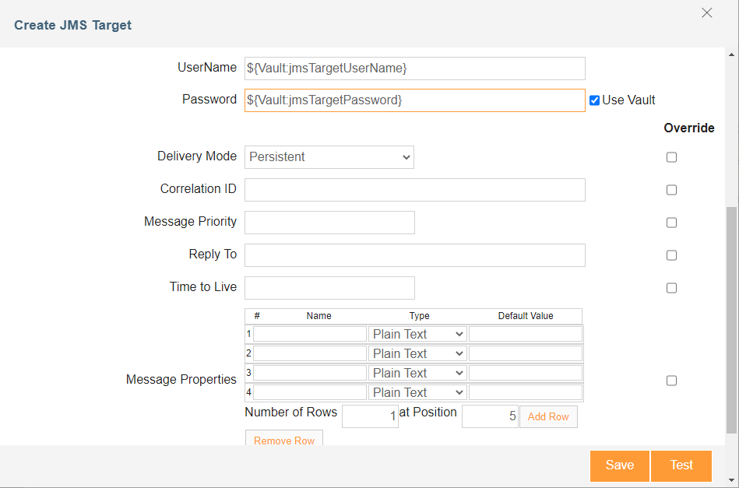Open the Type dropdown in row 3
The height and width of the screenshot is (488, 739).
pos(417,373)
